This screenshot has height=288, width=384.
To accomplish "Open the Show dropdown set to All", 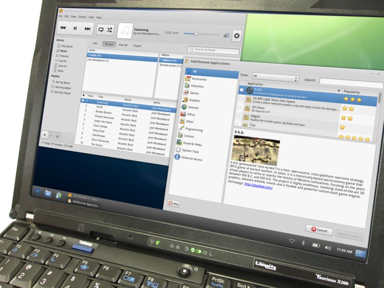I will point(275,77).
